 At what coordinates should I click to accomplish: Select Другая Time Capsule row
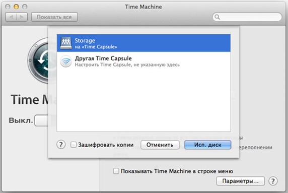tap(143, 61)
